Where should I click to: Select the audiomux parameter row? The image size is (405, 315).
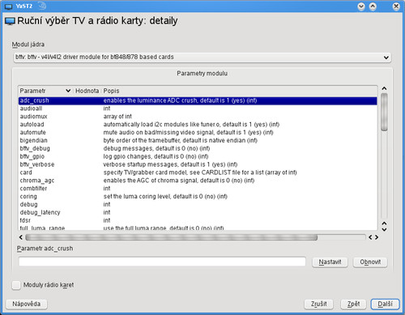pos(198,117)
